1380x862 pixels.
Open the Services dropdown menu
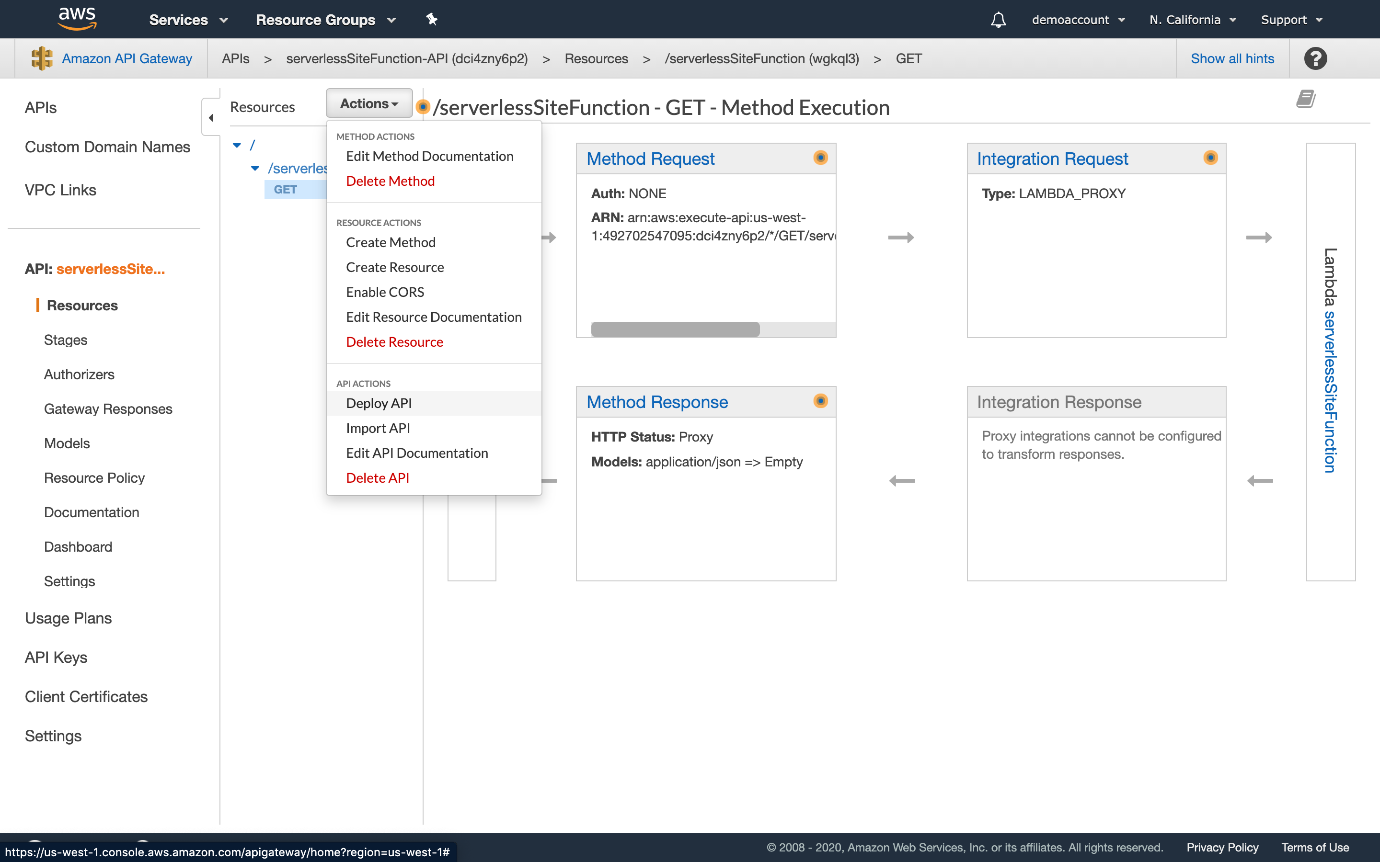[188, 20]
